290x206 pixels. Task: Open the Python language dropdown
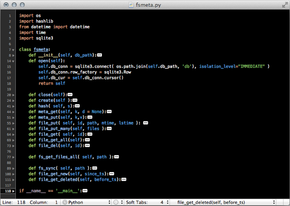click(x=87, y=202)
